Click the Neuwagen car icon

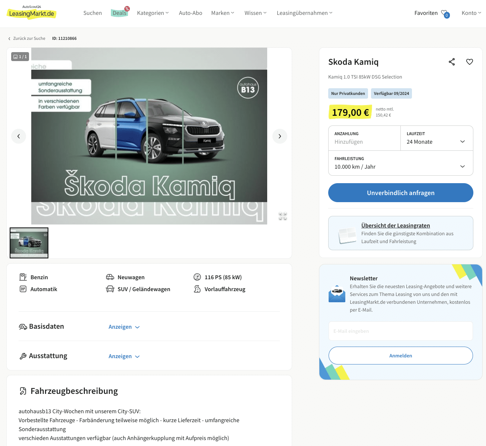[110, 277]
